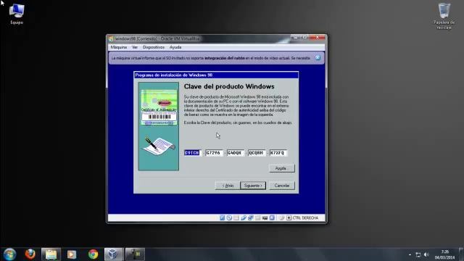Click the fourth product key field

click(257, 153)
